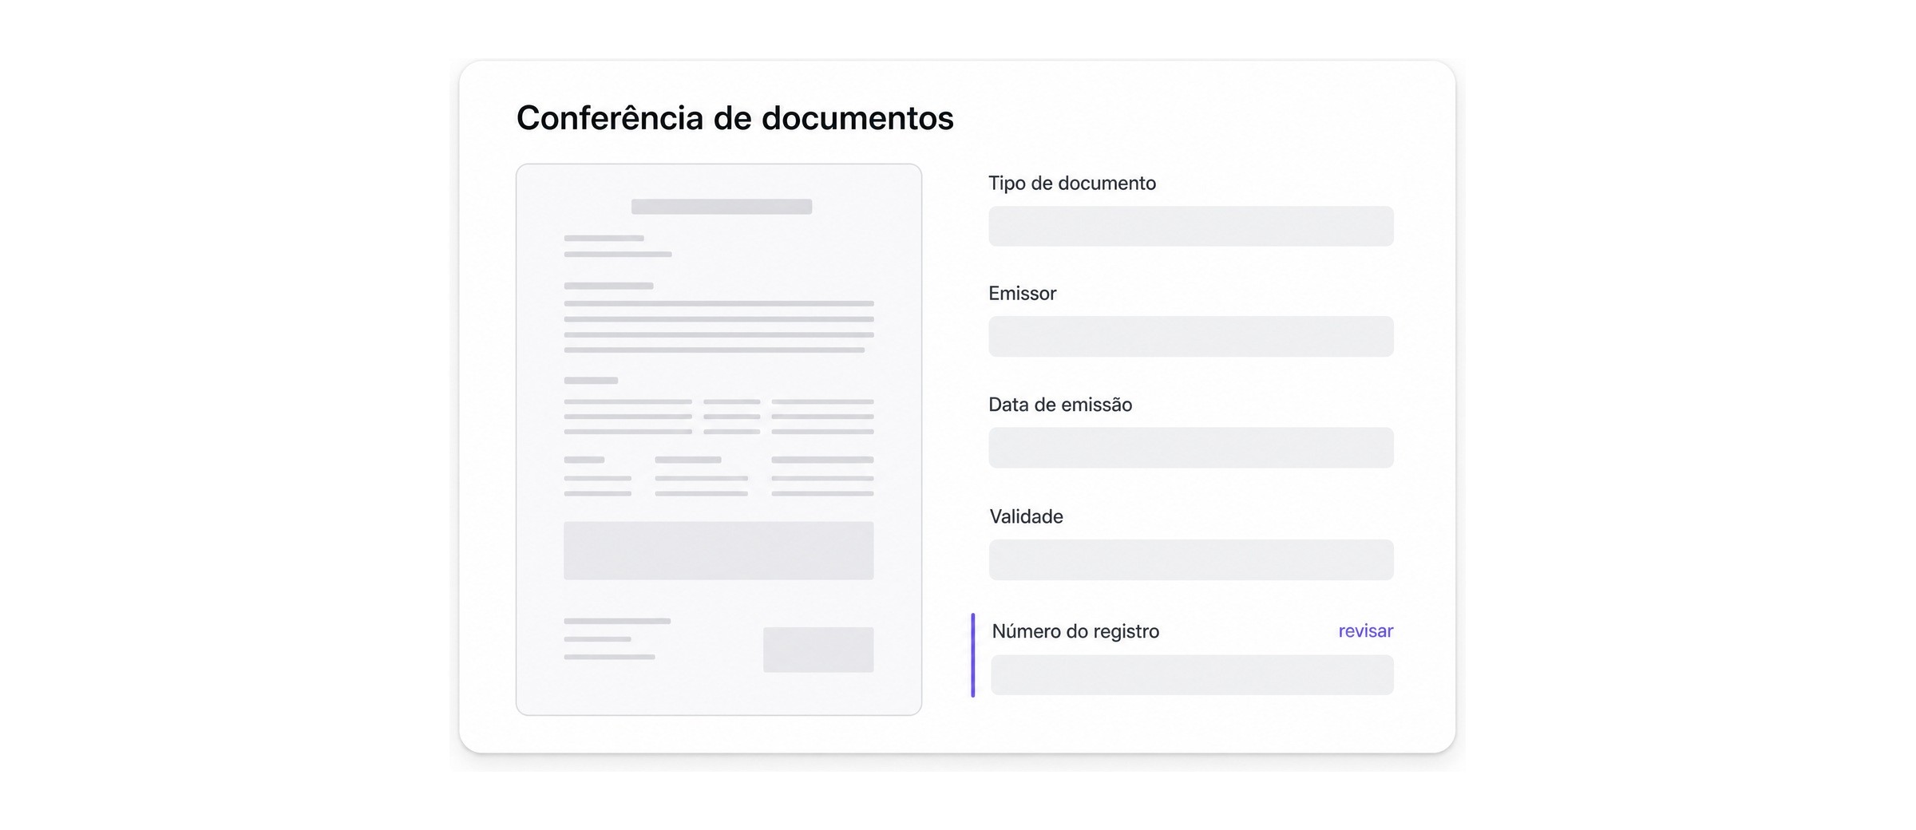1916x830 pixels.
Task: Open the document preview thumbnail
Action: point(718,439)
